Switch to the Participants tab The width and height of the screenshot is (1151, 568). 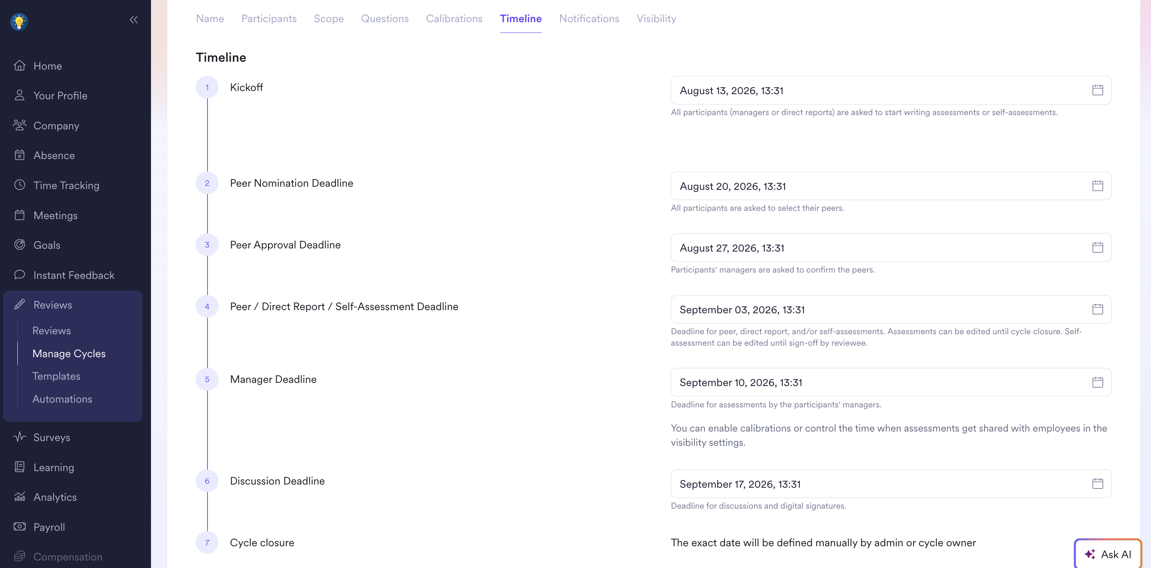tap(269, 18)
